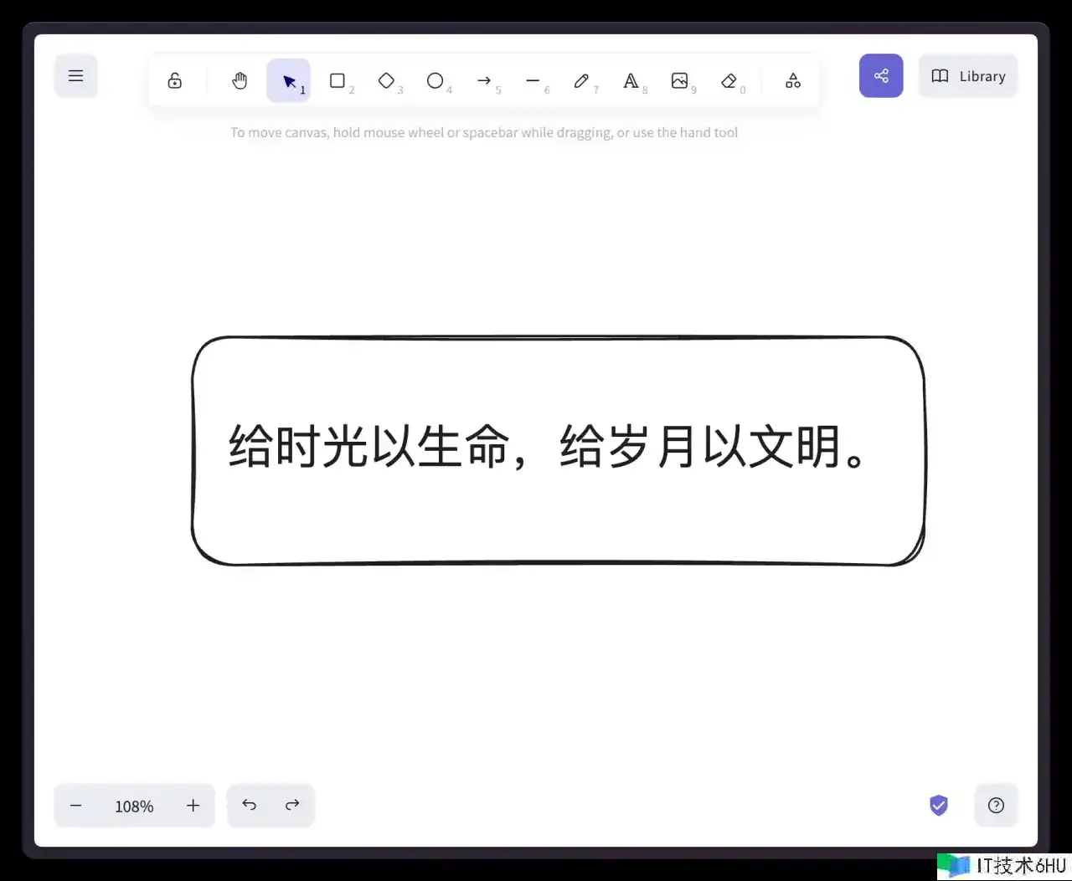Screen dimensions: 1072x881
Task: Zoom out with the minus button
Action: [76, 806]
